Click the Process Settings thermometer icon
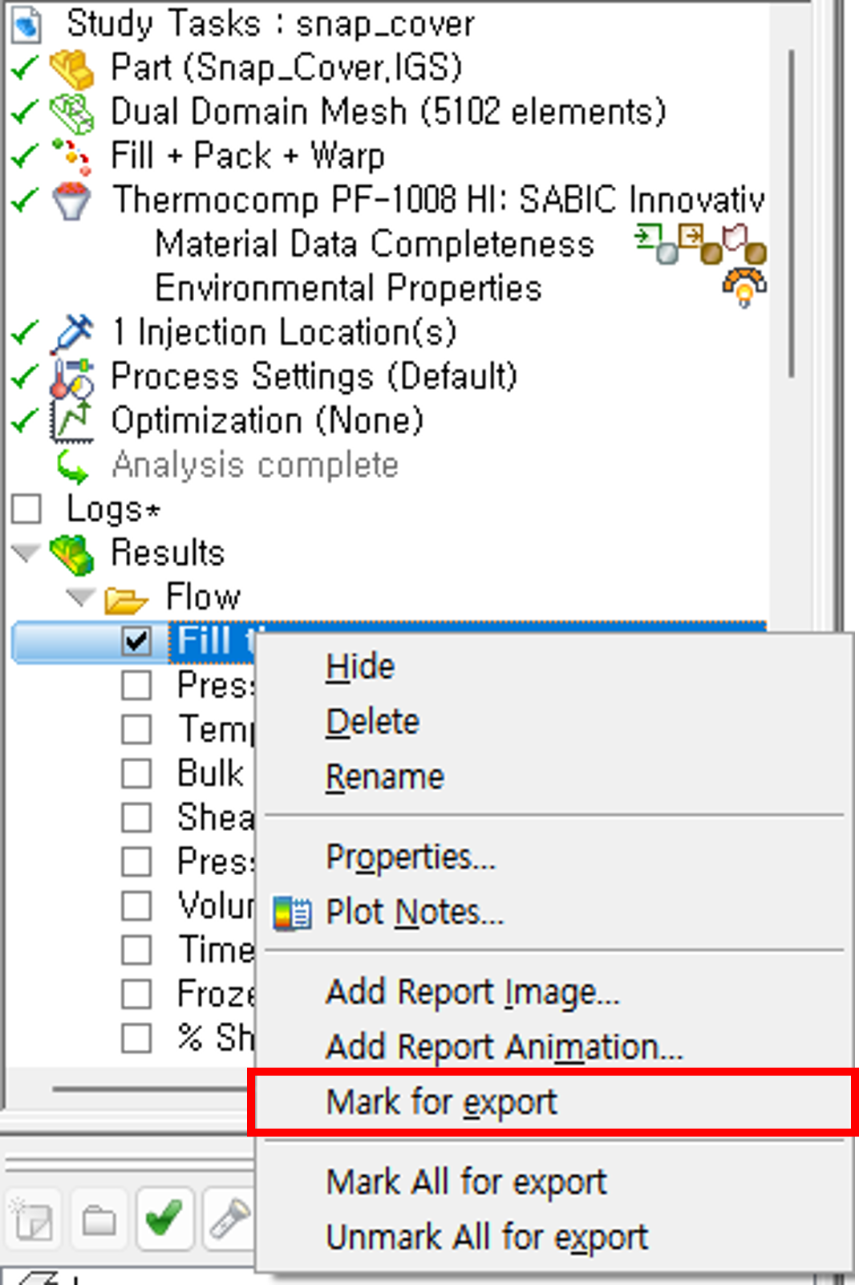This screenshot has width=859, height=1285. pyautogui.click(x=72, y=377)
